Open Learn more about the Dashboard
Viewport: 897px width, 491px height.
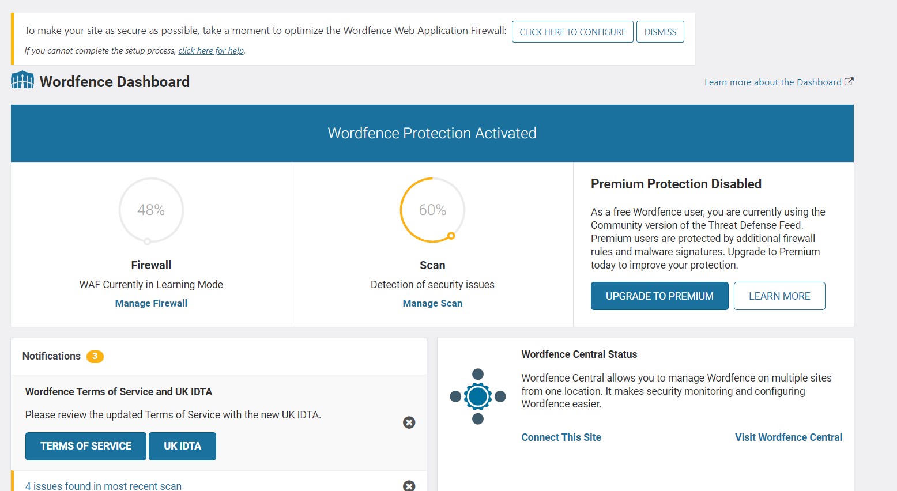pos(772,82)
